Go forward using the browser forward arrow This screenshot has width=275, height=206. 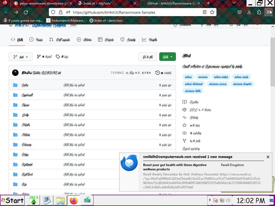[16, 12]
